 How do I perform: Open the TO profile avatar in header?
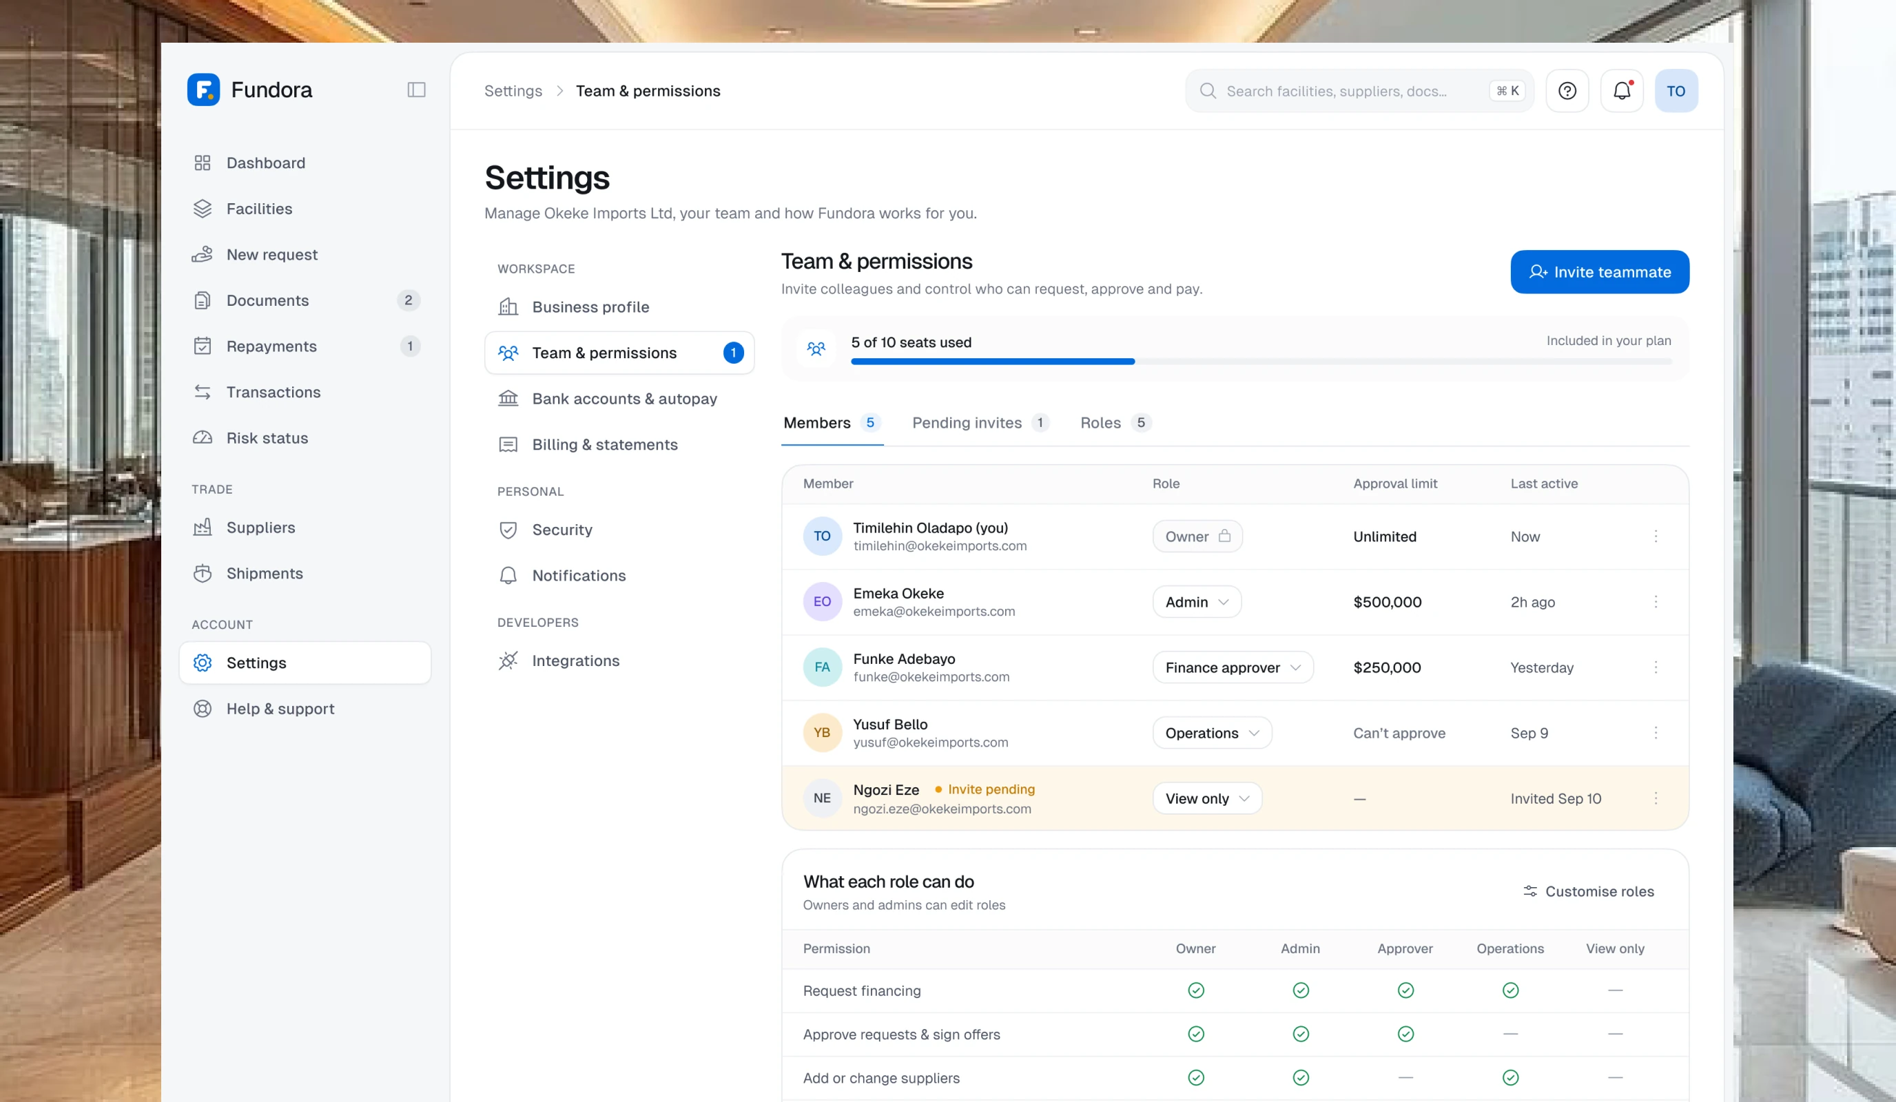[1676, 91]
